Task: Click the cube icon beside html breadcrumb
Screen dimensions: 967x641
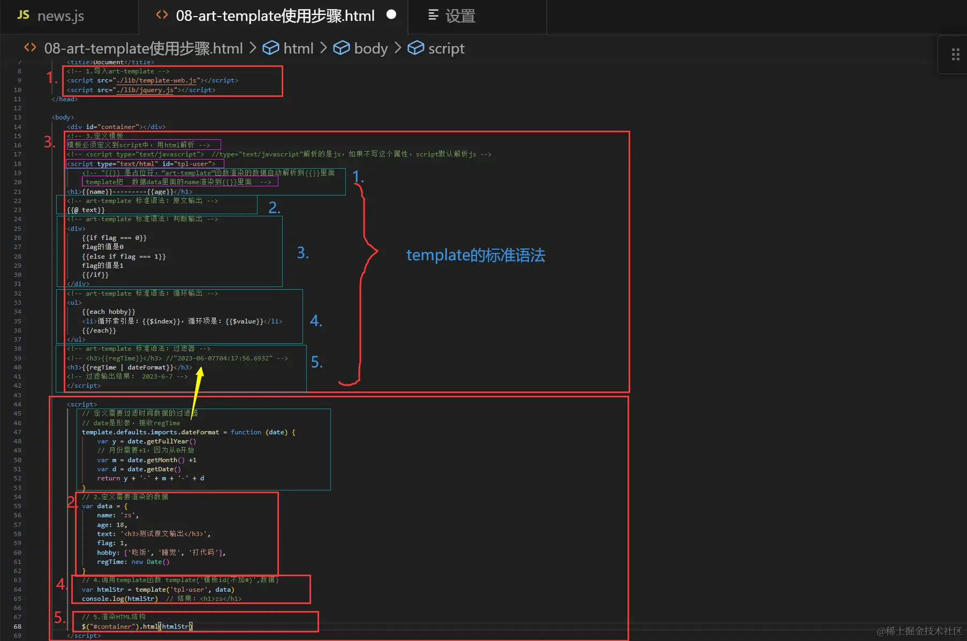Action: point(271,48)
